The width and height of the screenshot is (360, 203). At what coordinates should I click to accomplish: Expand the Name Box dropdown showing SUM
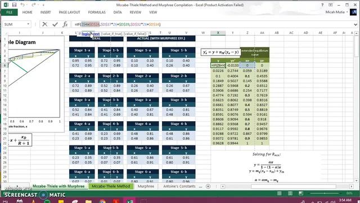tap(28, 24)
